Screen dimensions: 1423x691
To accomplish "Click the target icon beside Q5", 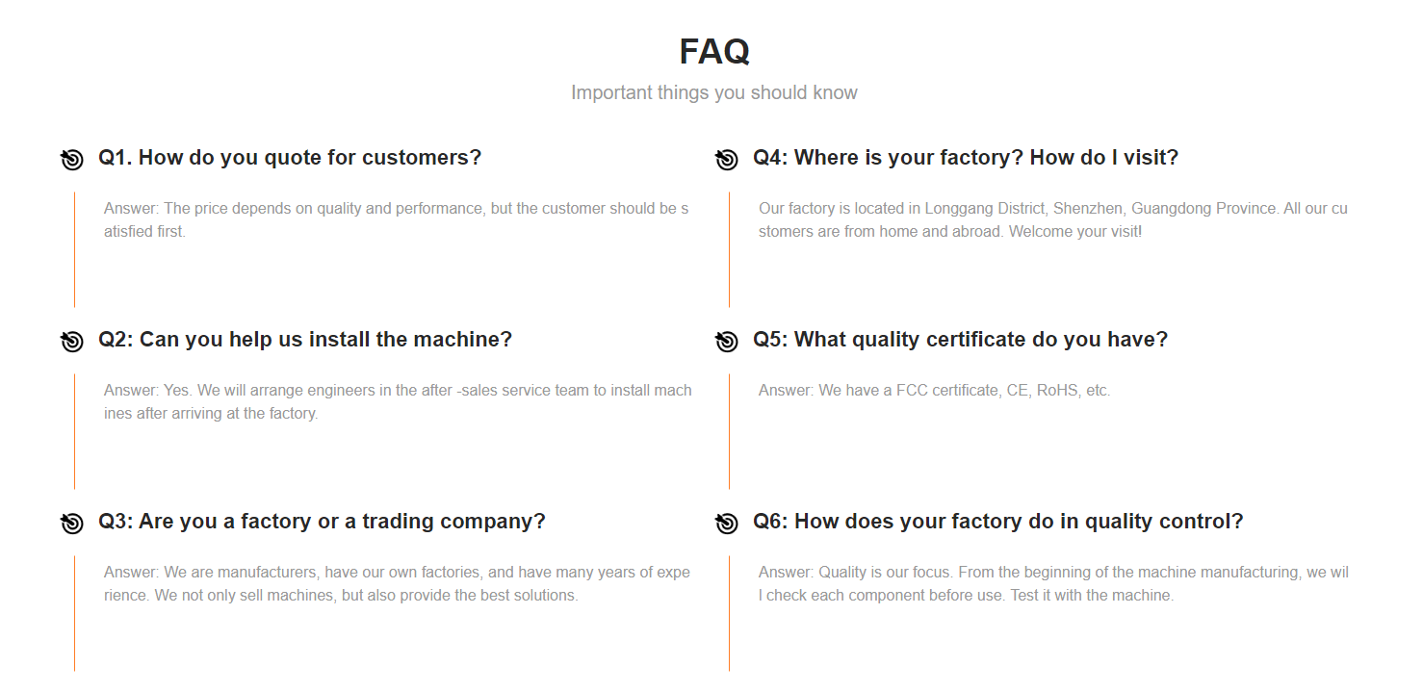I will [726, 342].
